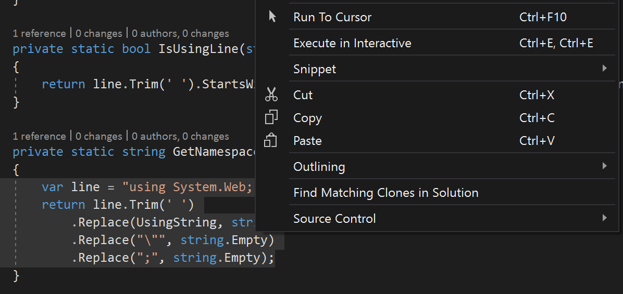Choose Paste from the context menu
The width and height of the screenshot is (623, 294).
(438, 141)
